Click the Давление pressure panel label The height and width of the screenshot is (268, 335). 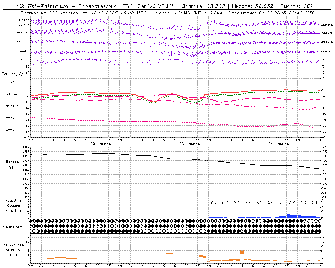(14, 162)
